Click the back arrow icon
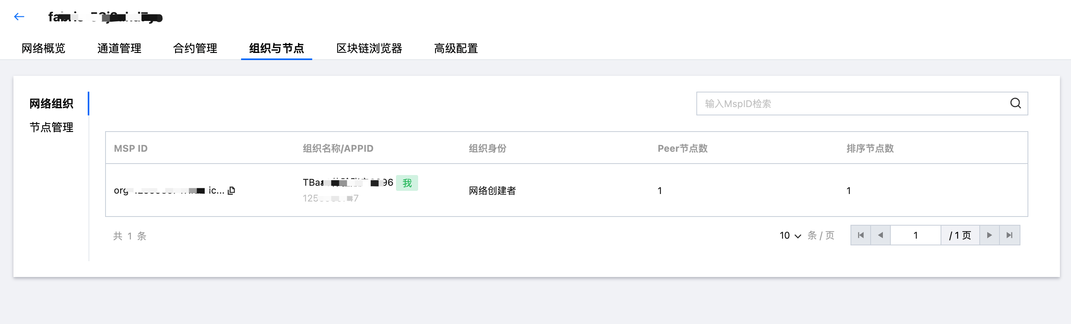The width and height of the screenshot is (1071, 324). 19,17
